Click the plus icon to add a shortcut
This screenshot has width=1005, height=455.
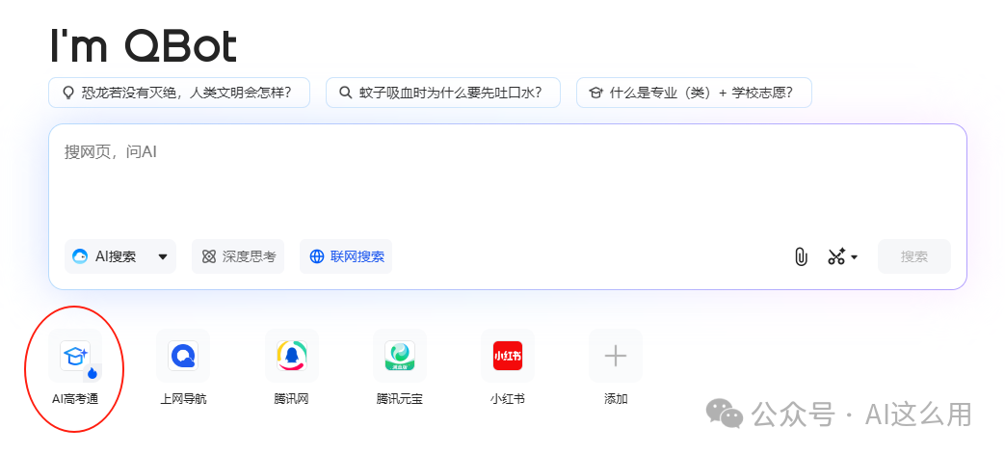tap(615, 356)
